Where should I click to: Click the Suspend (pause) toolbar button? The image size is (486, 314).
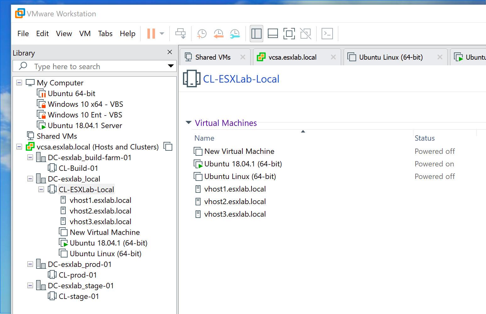pyautogui.click(x=151, y=34)
